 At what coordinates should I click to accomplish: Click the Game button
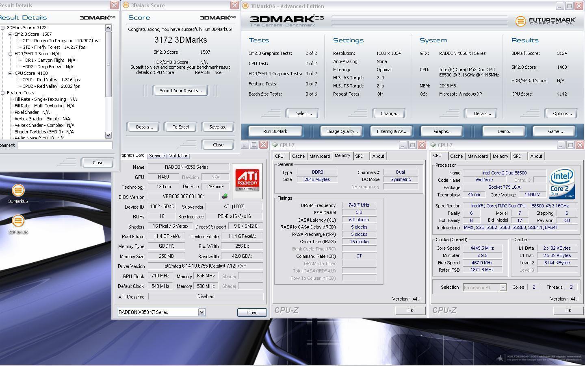[555, 131]
